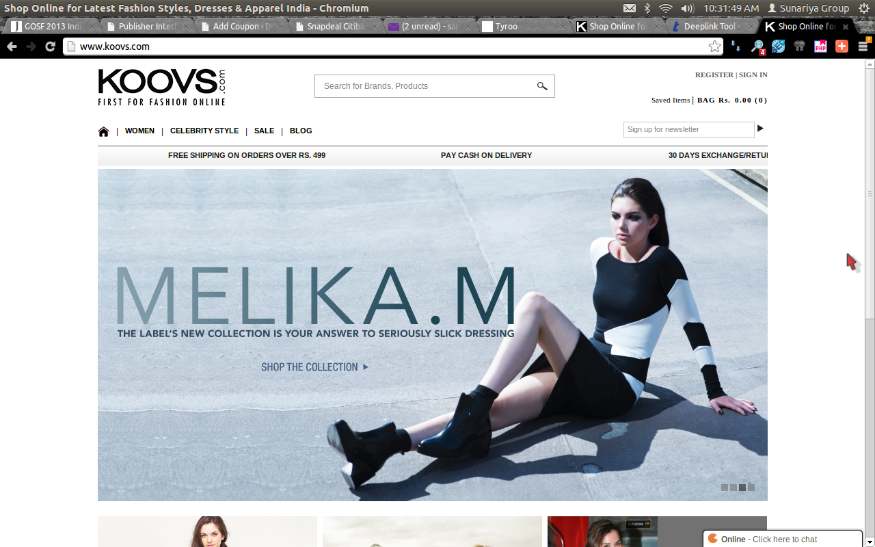Click SHOP THE COLLECTION link
This screenshot has height=547, width=875.
[x=314, y=367]
